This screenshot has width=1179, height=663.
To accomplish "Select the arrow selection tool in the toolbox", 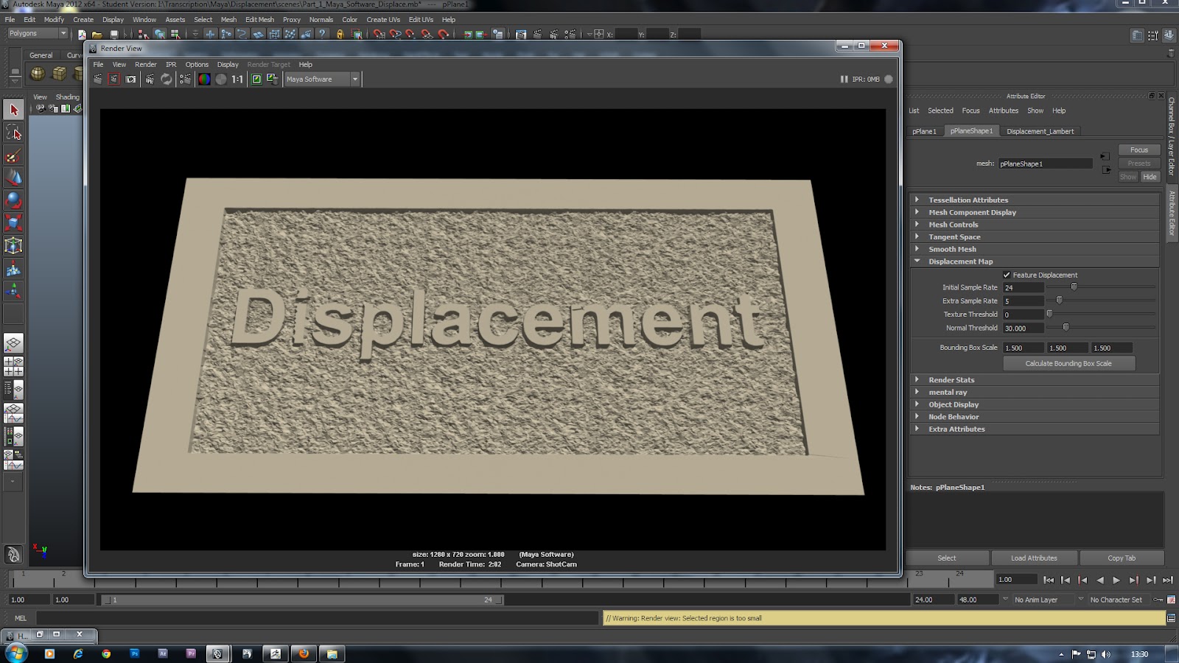I will tap(13, 109).
